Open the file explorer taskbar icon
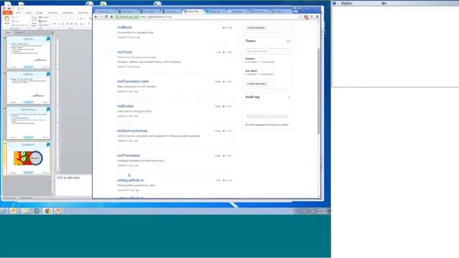Screen dimensions: 459x258 26,211
